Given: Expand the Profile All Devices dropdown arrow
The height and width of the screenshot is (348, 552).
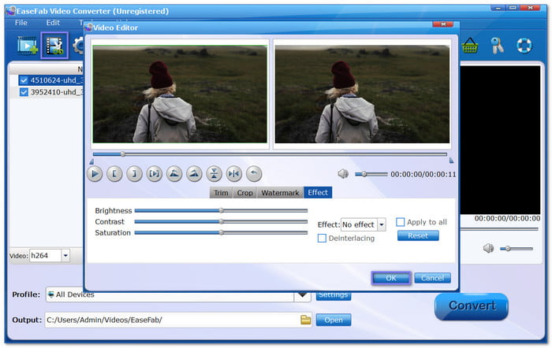Looking at the screenshot, I should pos(302,295).
